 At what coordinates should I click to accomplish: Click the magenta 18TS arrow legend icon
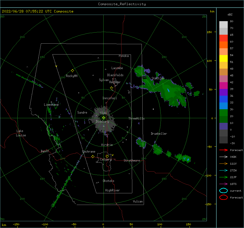(223, 184)
